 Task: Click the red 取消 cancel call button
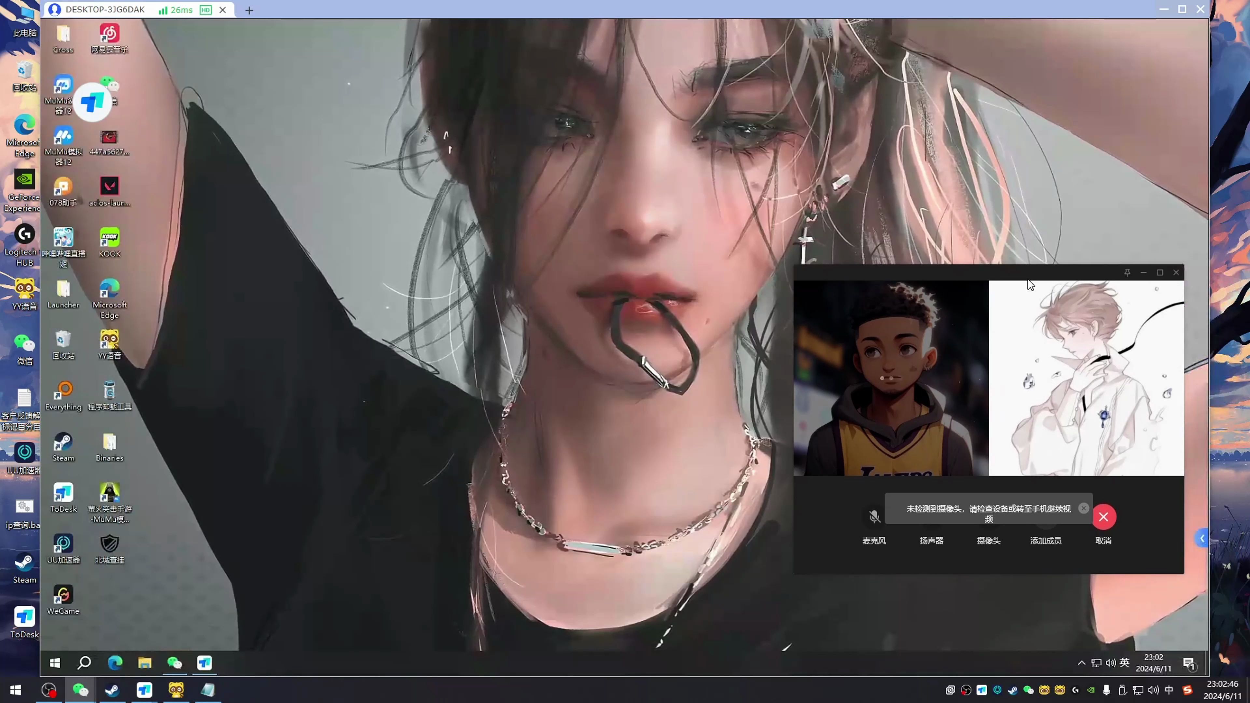coord(1104,517)
